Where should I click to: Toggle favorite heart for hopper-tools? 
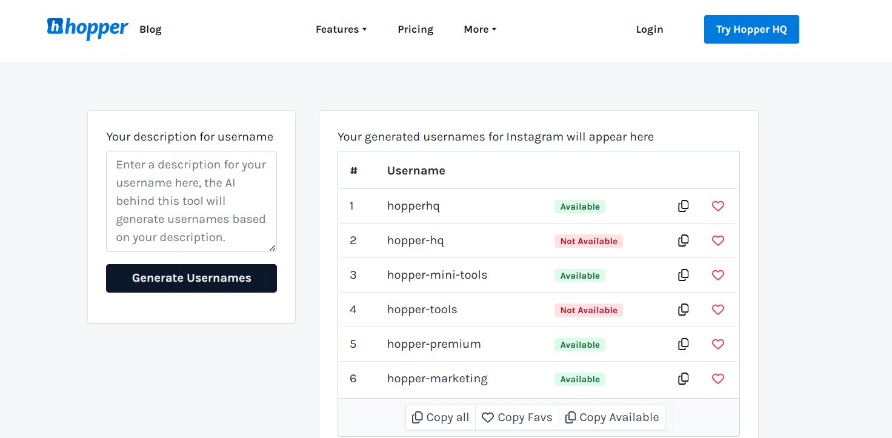(718, 310)
